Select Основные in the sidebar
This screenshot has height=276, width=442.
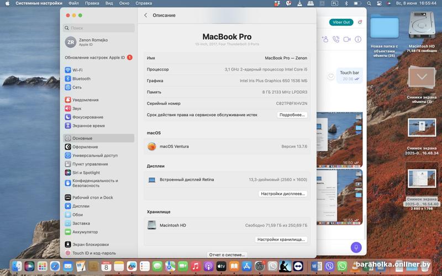pyautogui.click(x=99, y=139)
